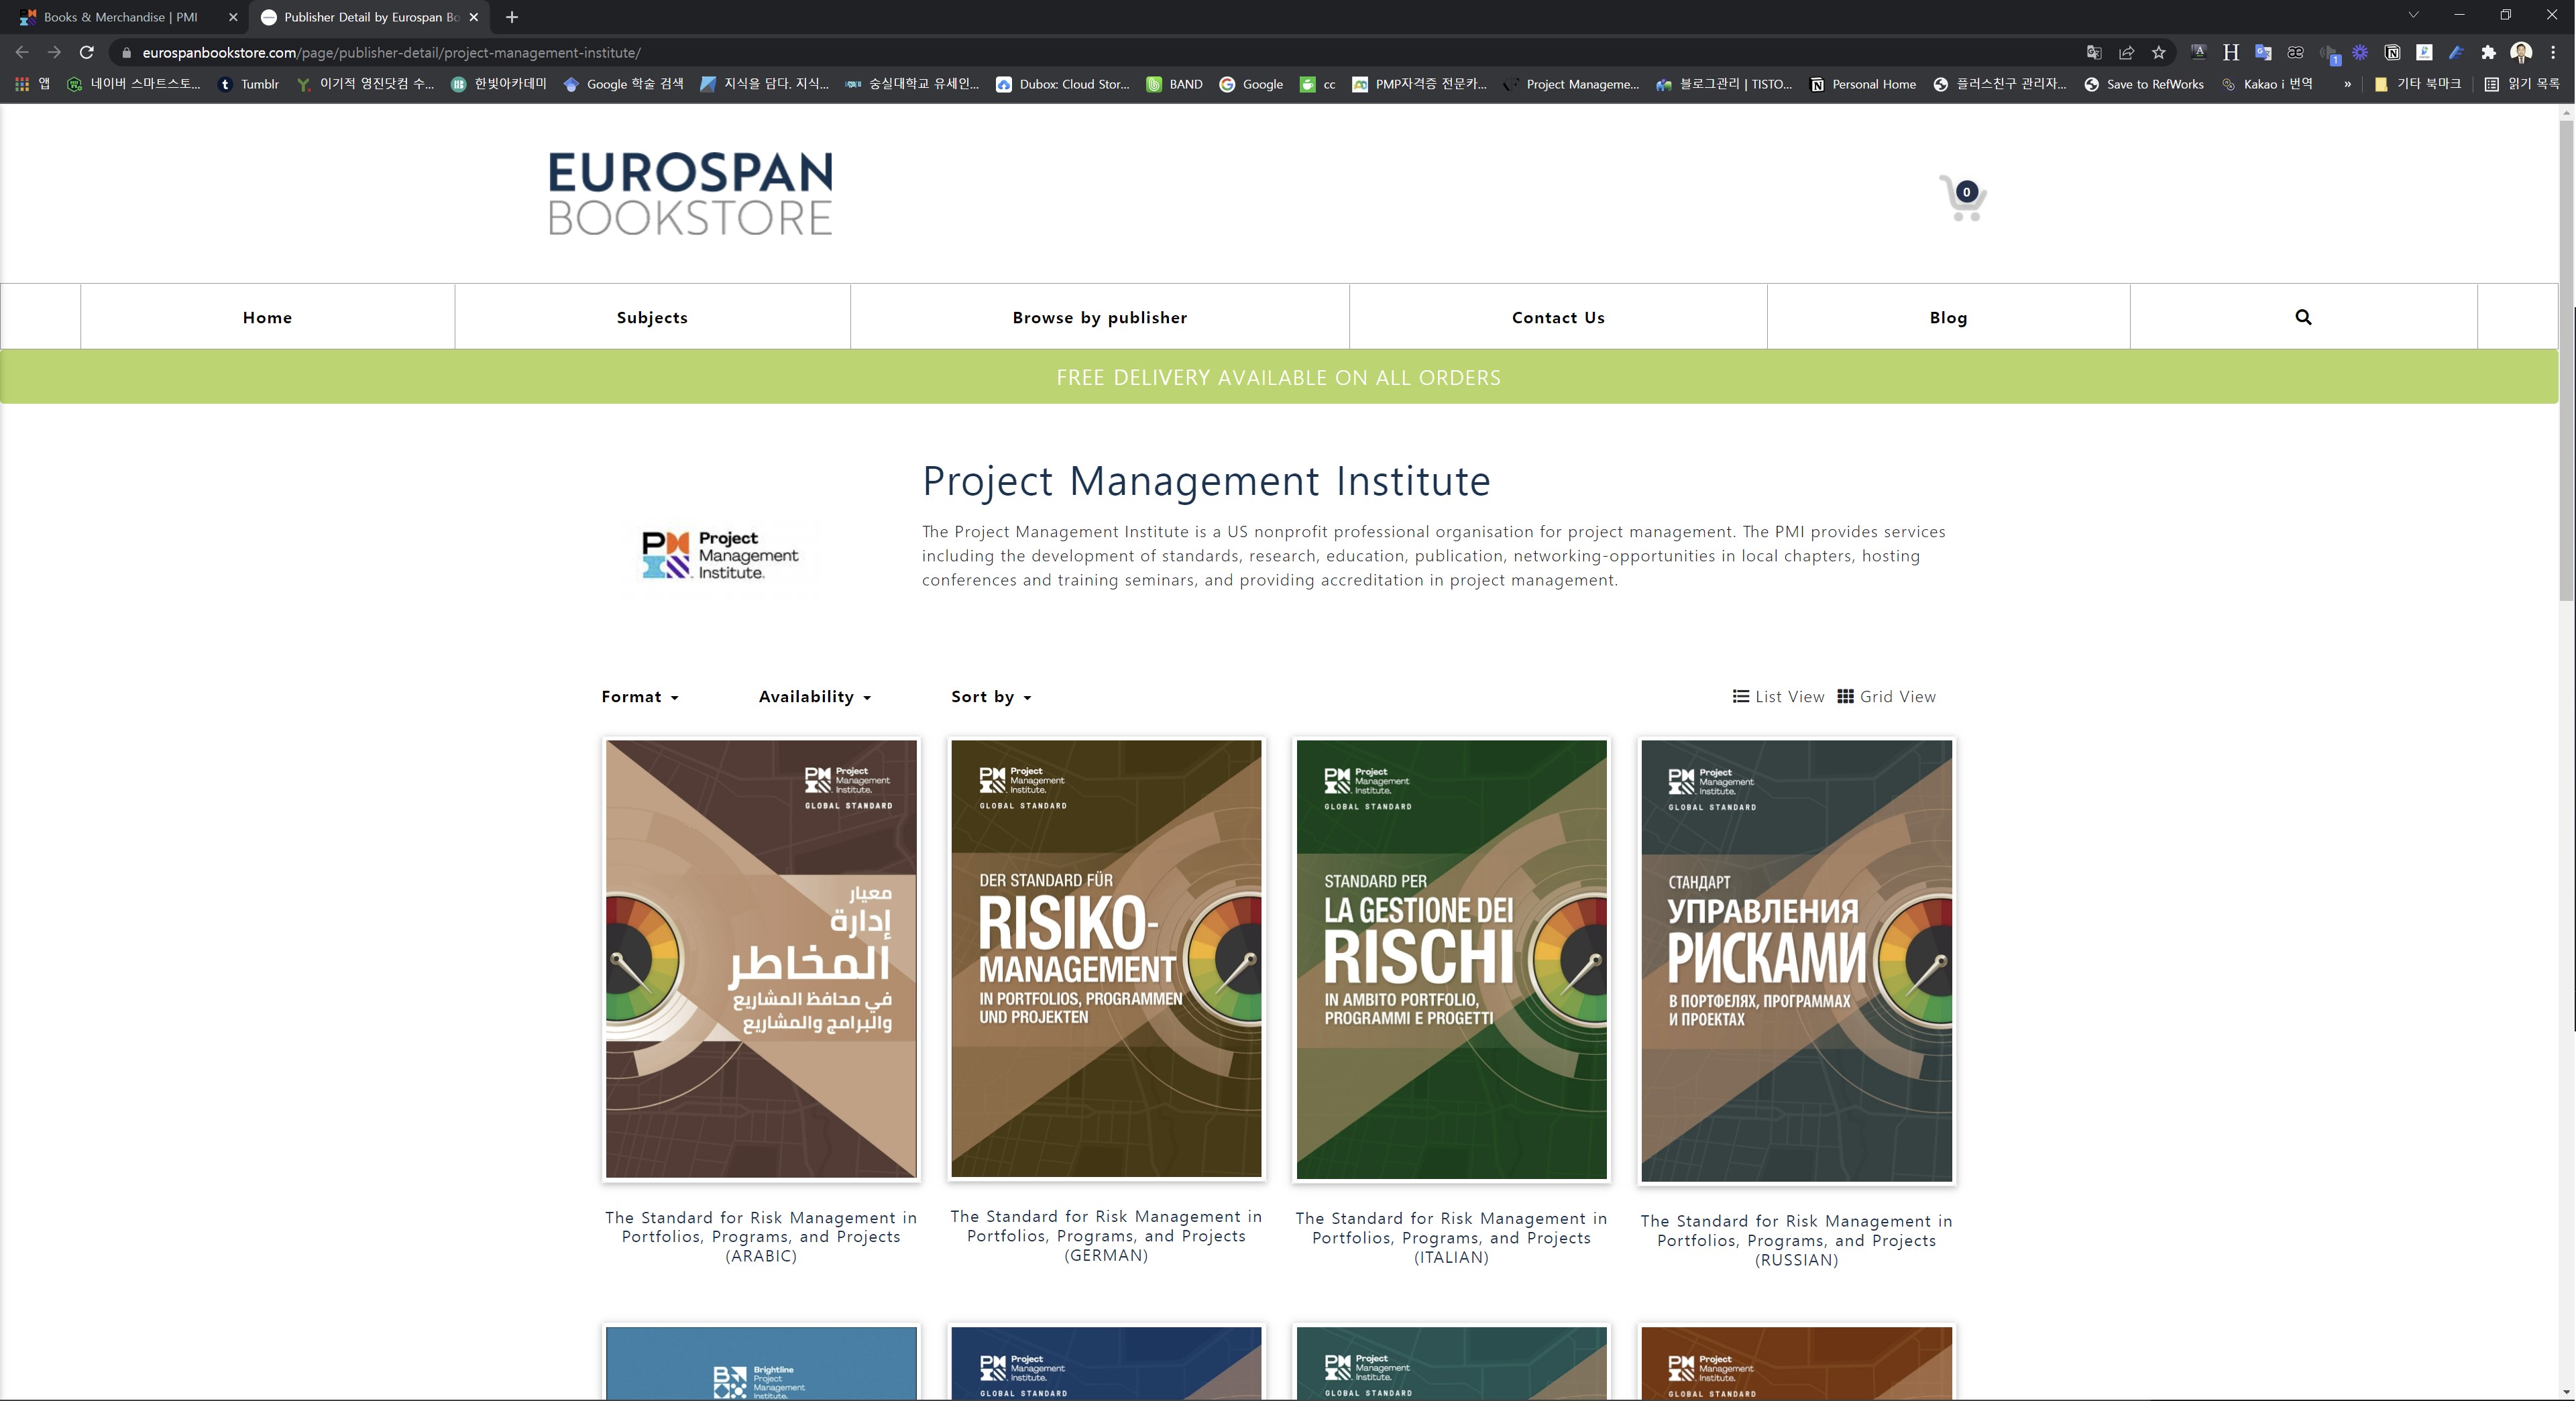Click the Italian edition book cover
Image resolution: width=2576 pixels, height=1401 pixels.
(1451, 960)
